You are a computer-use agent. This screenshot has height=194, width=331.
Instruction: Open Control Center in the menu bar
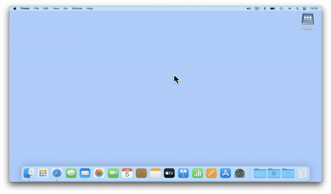[304, 8]
